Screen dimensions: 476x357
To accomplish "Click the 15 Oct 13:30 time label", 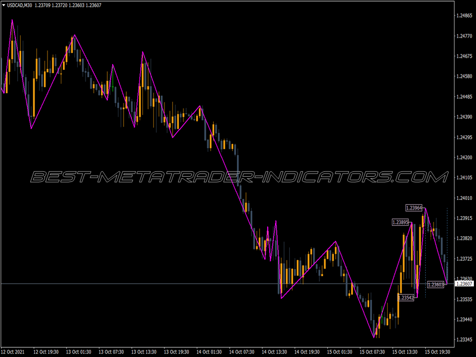I will 405,352.
